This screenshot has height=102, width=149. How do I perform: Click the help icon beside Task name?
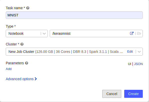click(x=28, y=8)
